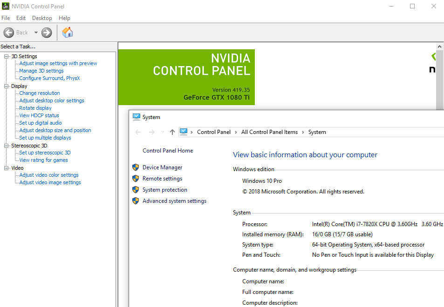Click Control Panel Home link
This screenshot has width=444, height=307.
tap(168, 151)
